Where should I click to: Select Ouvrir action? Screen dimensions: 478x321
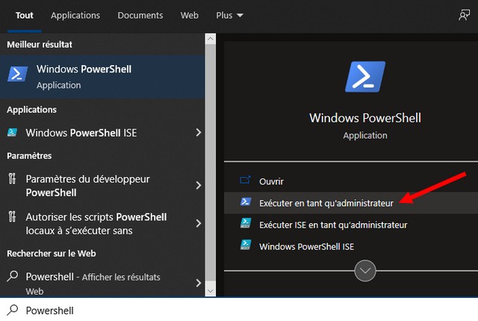click(351, 181)
